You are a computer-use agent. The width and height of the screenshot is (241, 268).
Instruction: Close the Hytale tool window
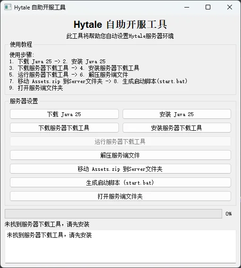pyautogui.click(x=230, y=7)
